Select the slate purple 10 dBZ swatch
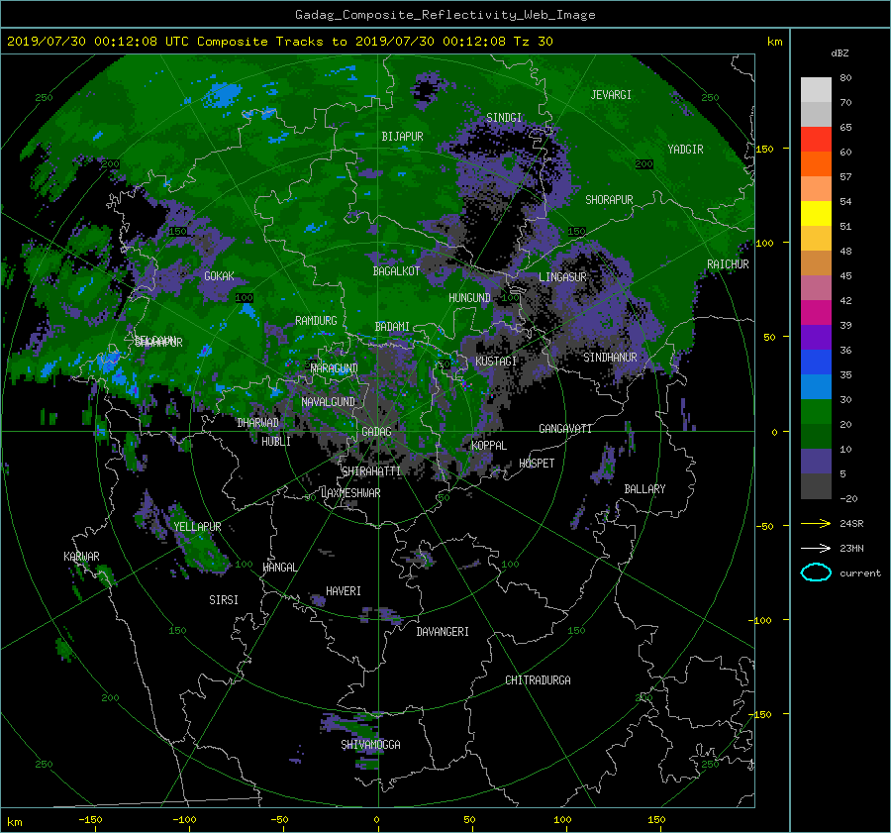 [816, 462]
